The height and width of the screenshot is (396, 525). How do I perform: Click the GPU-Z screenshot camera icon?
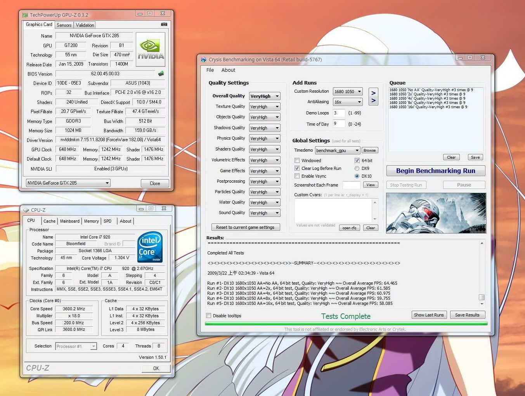tap(164, 24)
